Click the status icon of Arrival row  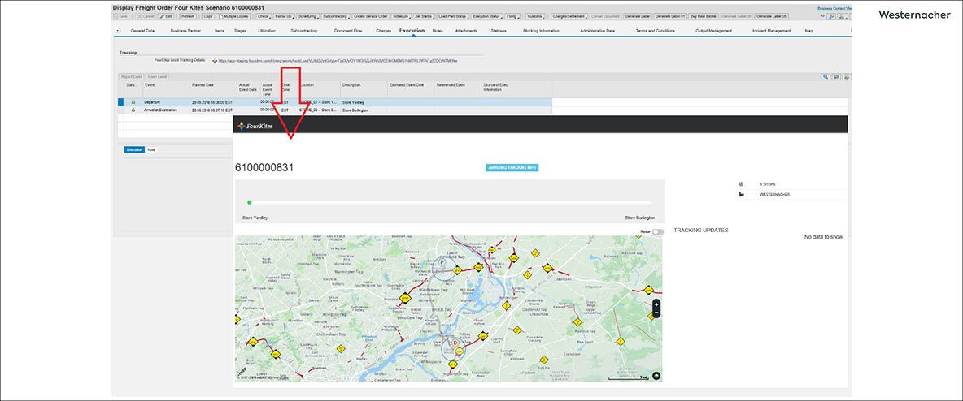(133, 110)
